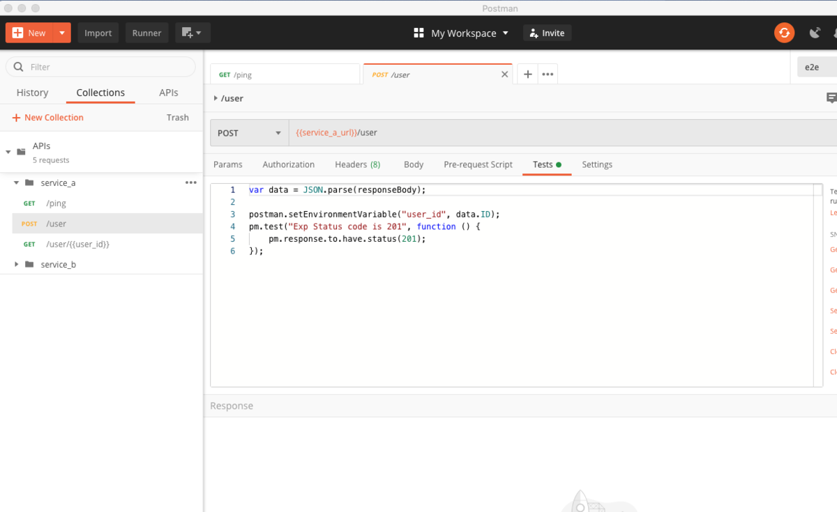Open the new window dropdown icon
837x512 pixels.
click(193, 33)
